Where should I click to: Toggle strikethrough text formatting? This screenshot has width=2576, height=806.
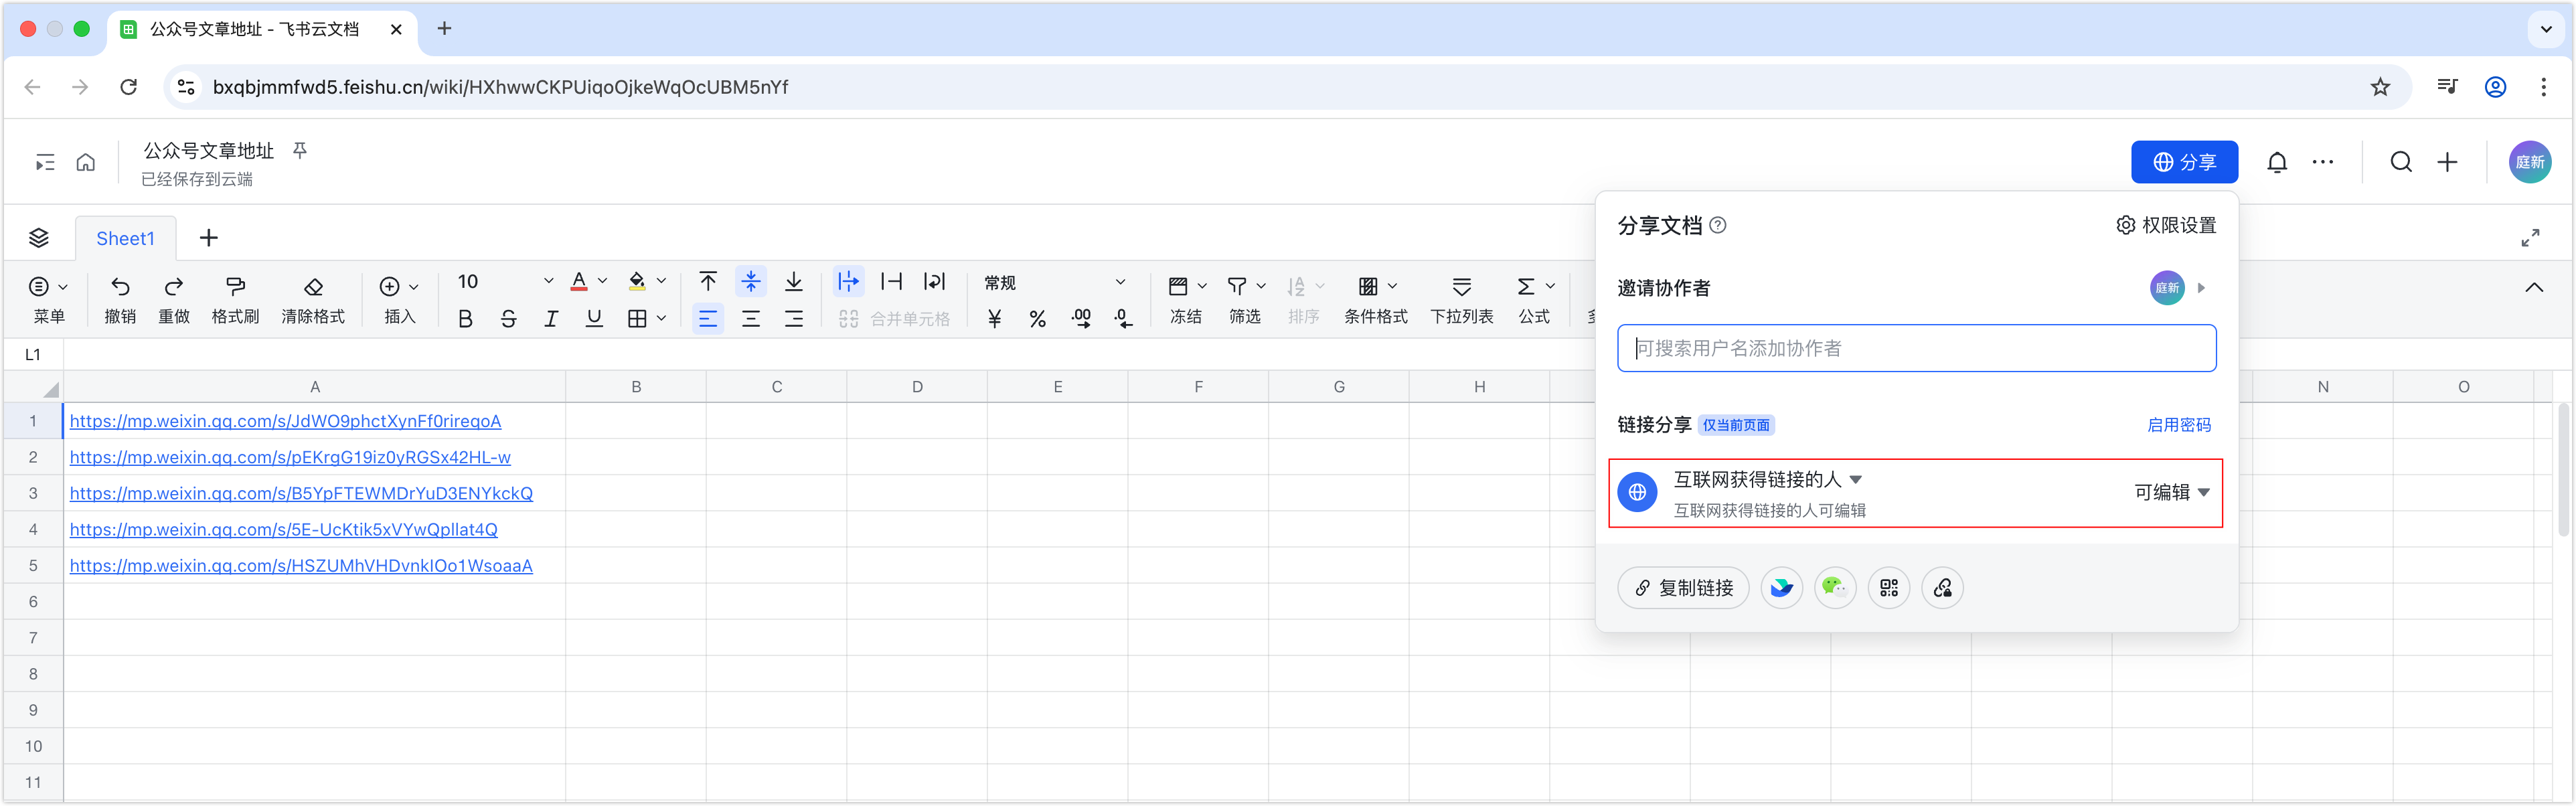click(508, 319)
